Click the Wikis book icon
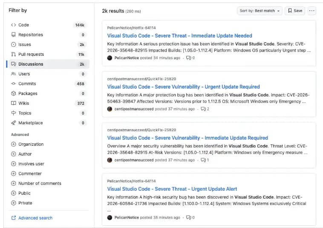 (13, 103)
